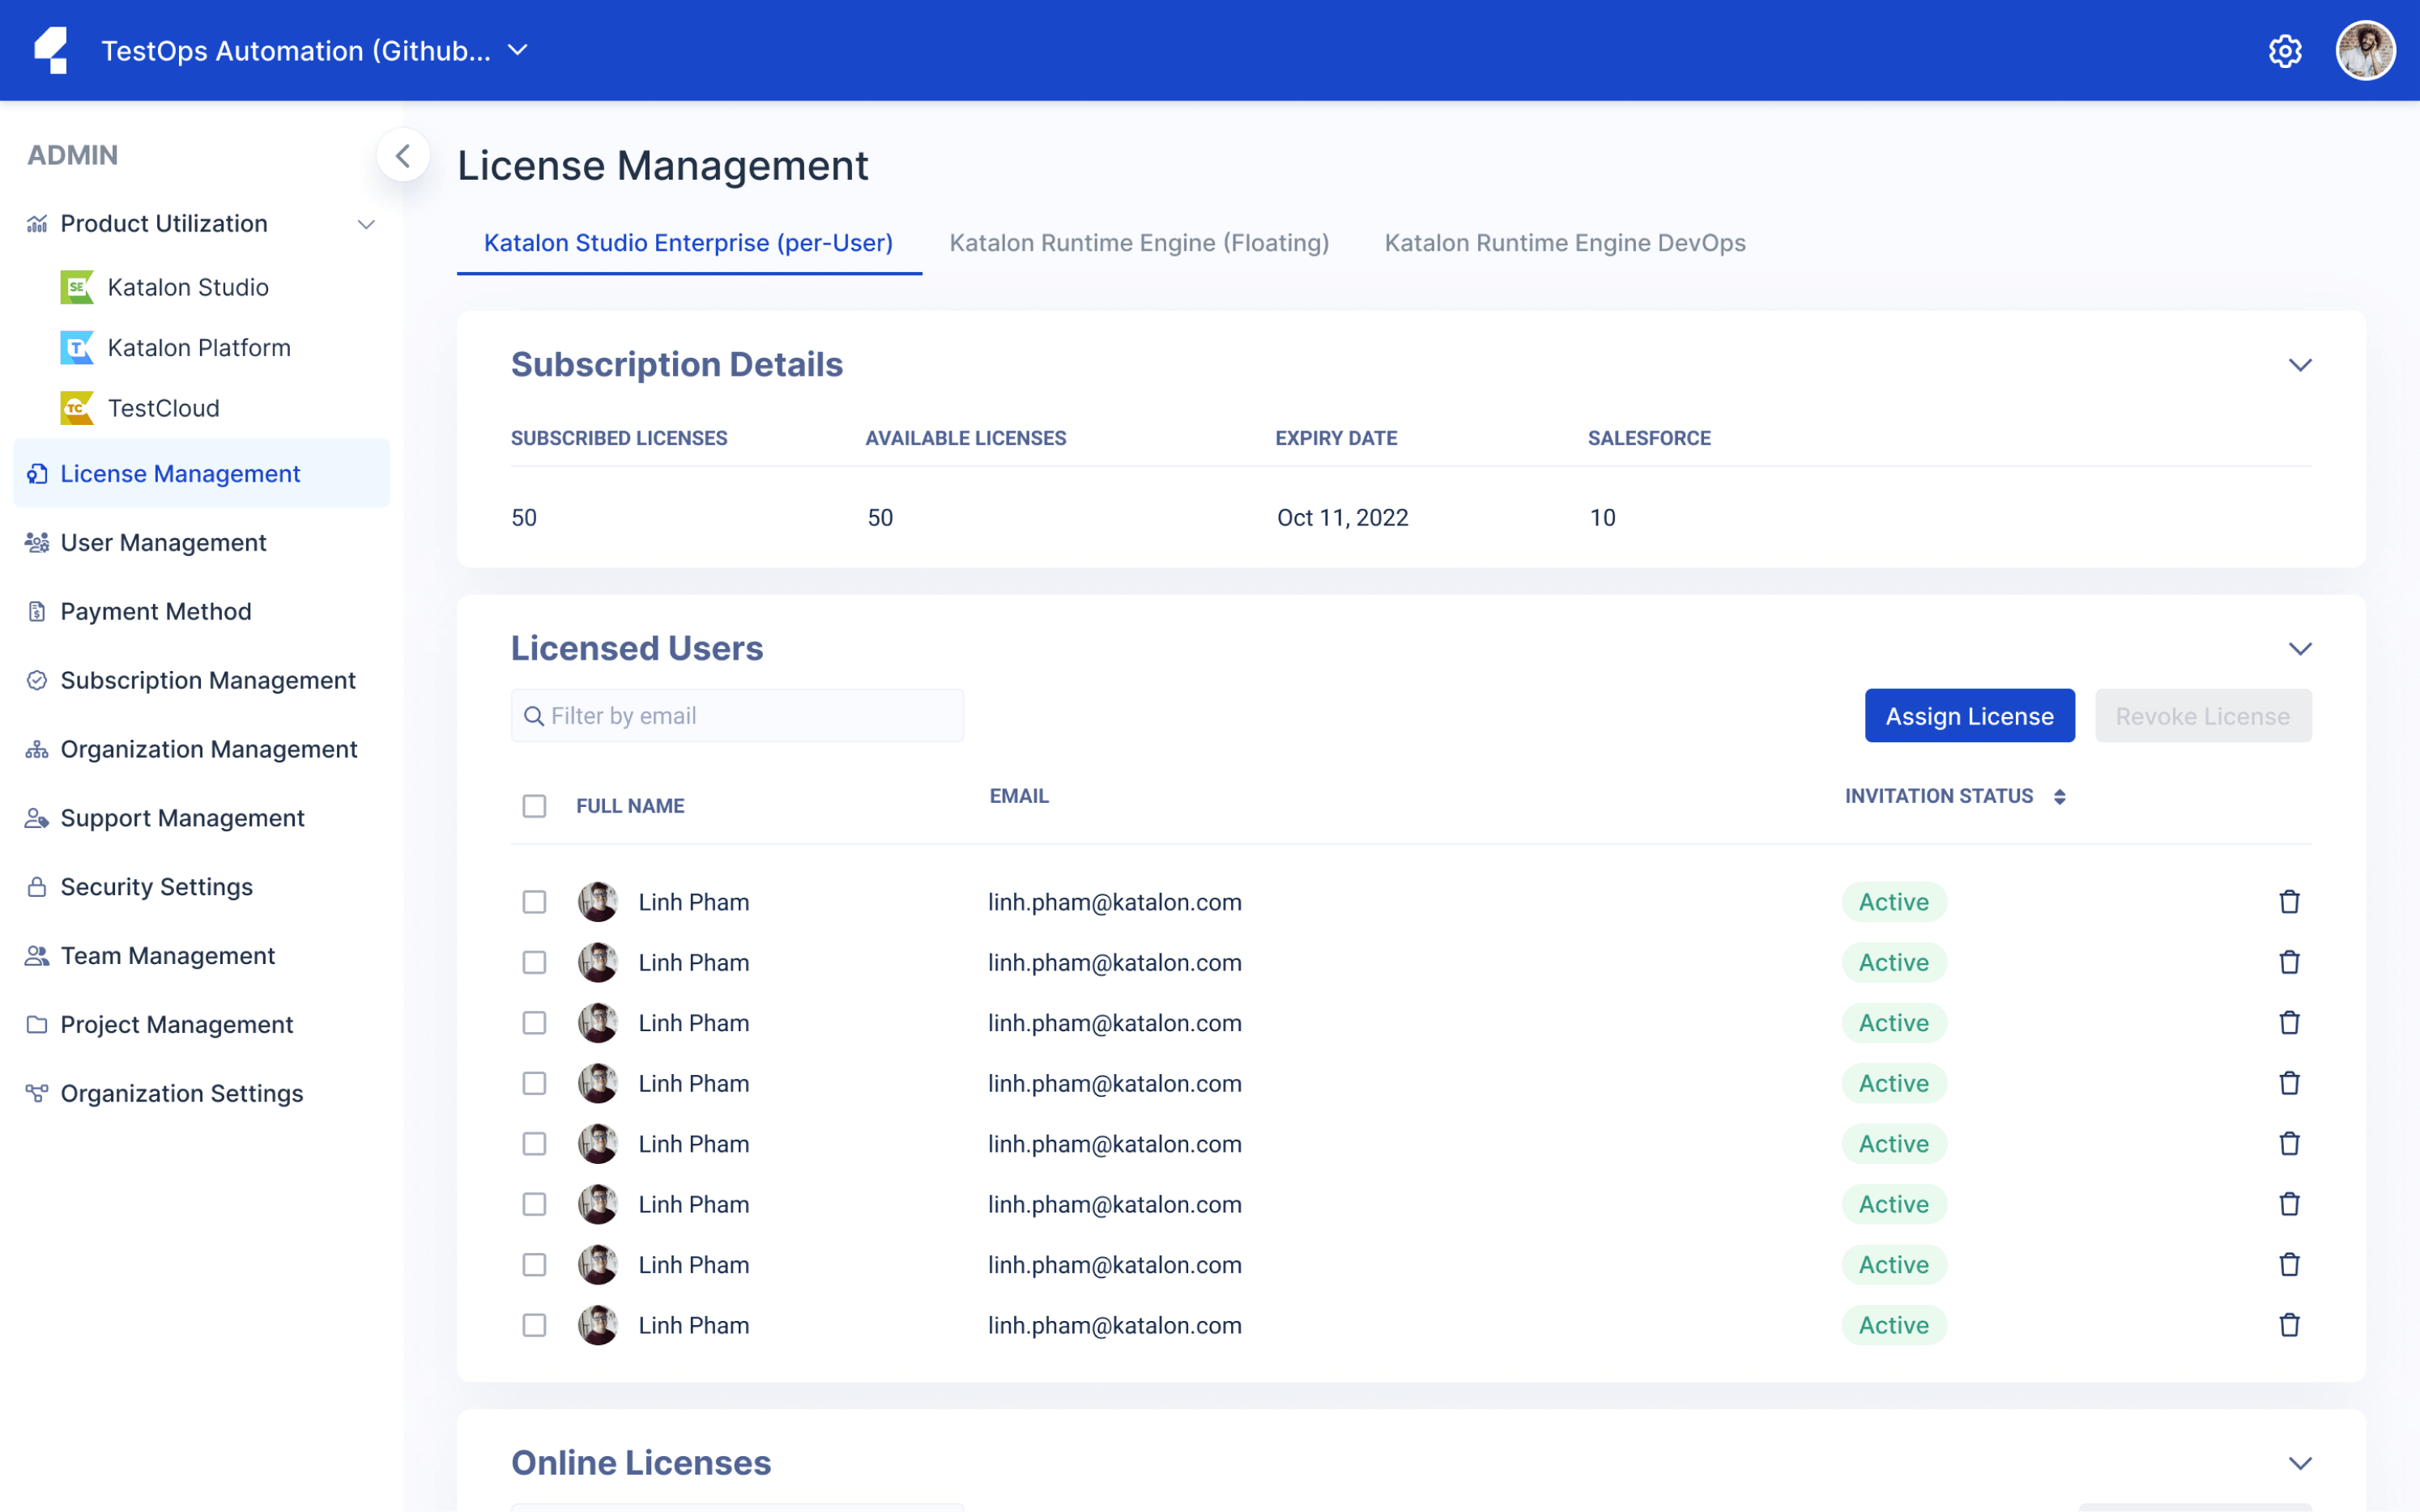Click the EXPIRY DATE header
2420x1512 pixels.
coord(1336,438)
